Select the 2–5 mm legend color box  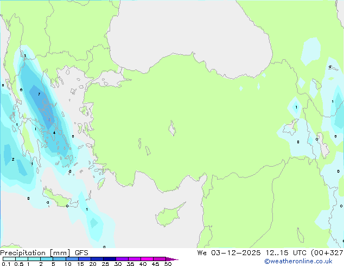(x=47, y=259)
